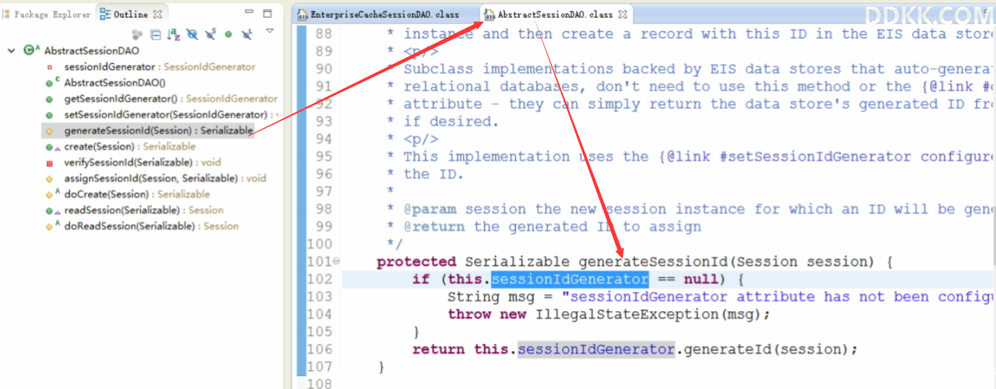Viewport: 996px width, 389px height.
Task: Close the AbstractSessionDAO.class editor tab
Action: [623, 14]
